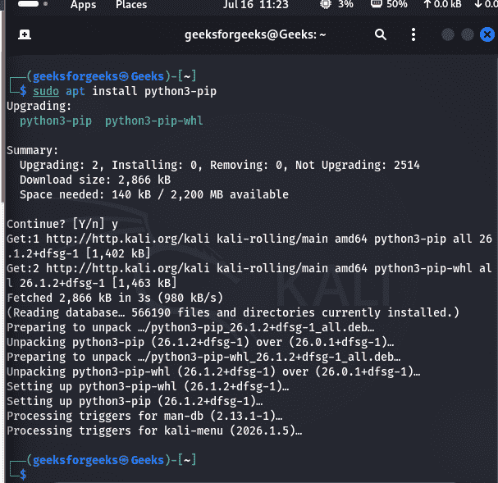
Task: Click 'Setting up python3-pip (26.1.2+dfsg-1)' line
Action: [x=135, y=401]
